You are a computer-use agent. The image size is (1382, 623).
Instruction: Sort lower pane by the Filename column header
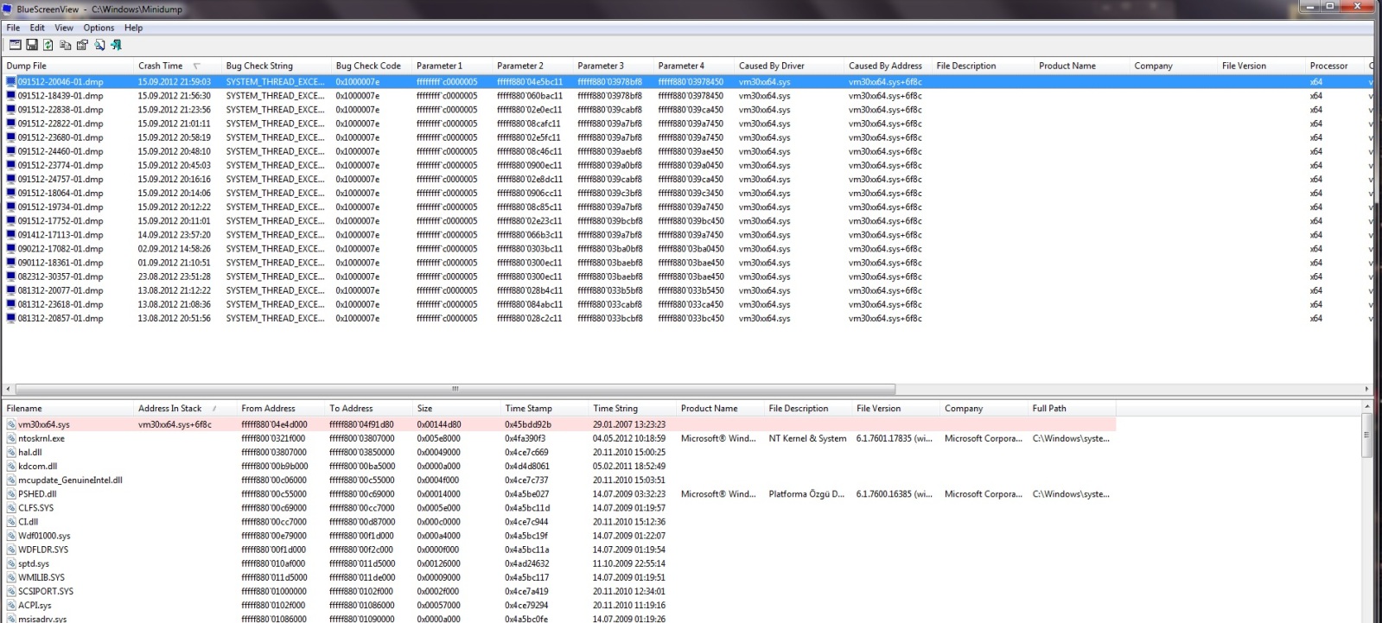click(x=67, y=408)
